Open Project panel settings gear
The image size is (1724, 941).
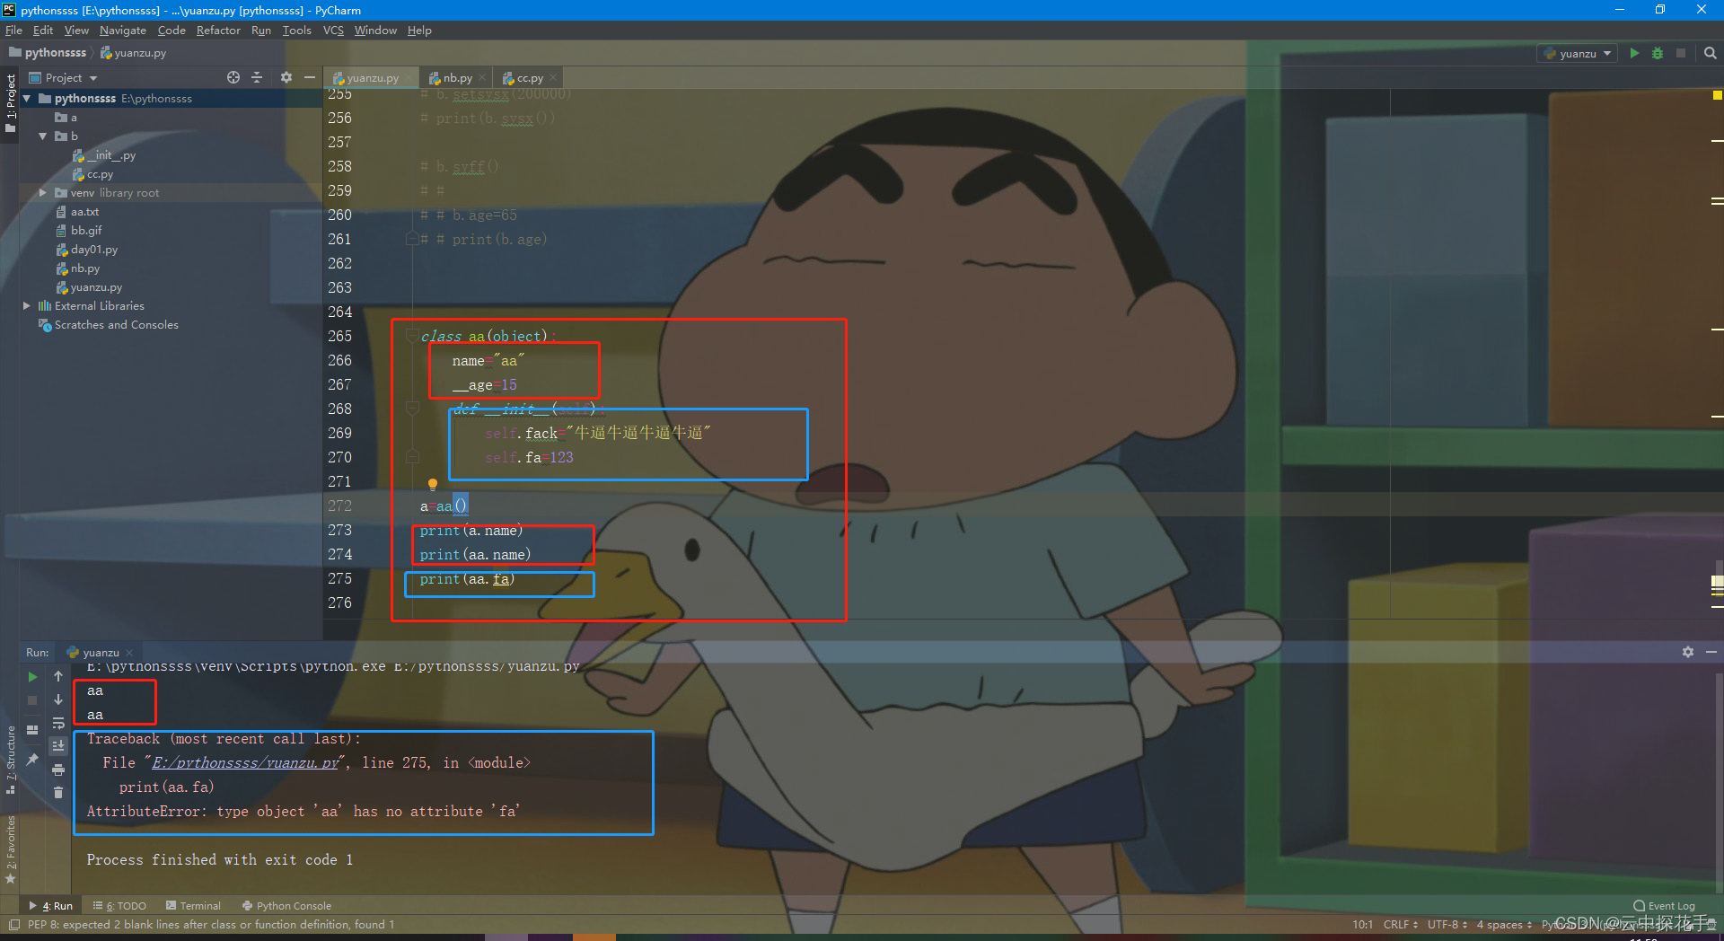(286, 77)
